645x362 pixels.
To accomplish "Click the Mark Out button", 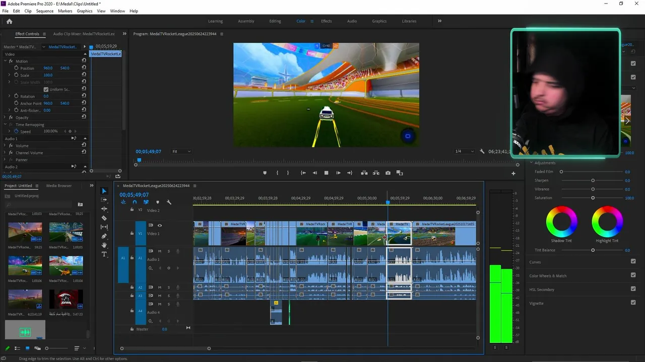I will (288, 173).
